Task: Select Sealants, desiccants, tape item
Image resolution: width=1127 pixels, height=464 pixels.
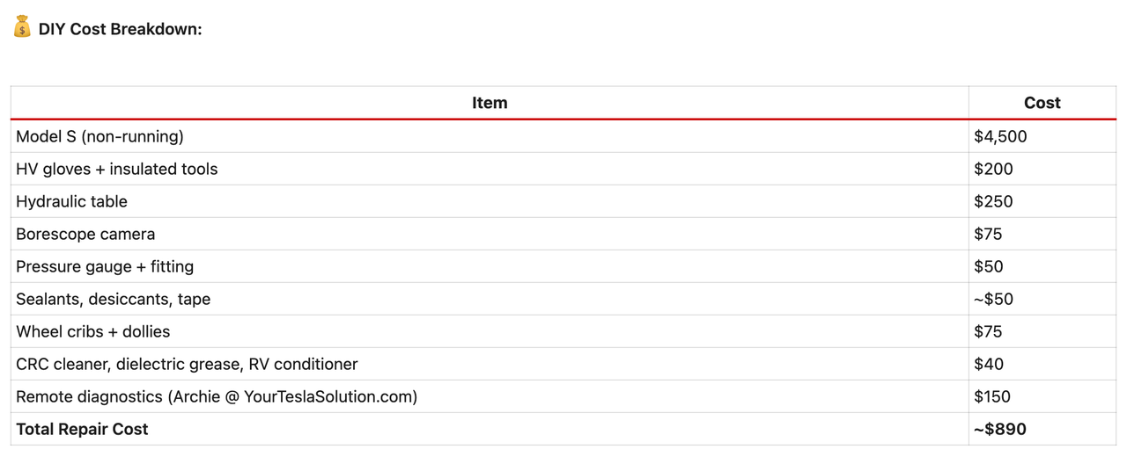Action: pos(113,299)
